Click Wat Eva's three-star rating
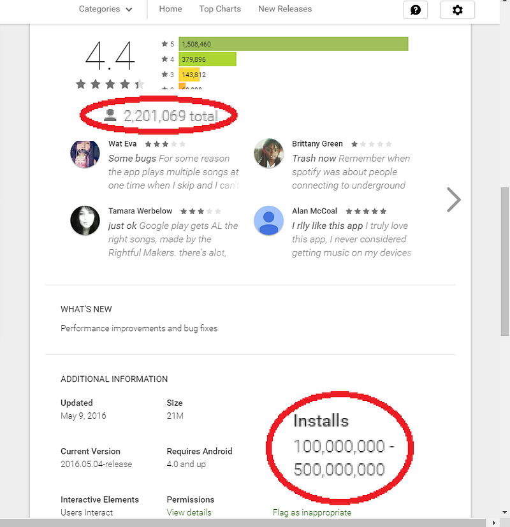The width and height of the screenshot is (510, 527). point(165,144)
